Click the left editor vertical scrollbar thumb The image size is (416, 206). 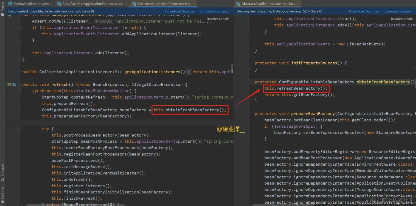tap(232, 68)
